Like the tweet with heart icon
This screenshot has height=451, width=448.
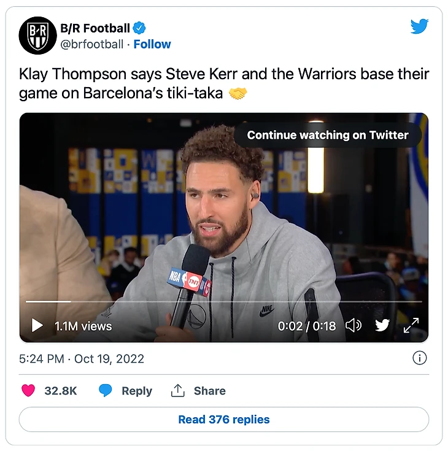tap(28, 391)
